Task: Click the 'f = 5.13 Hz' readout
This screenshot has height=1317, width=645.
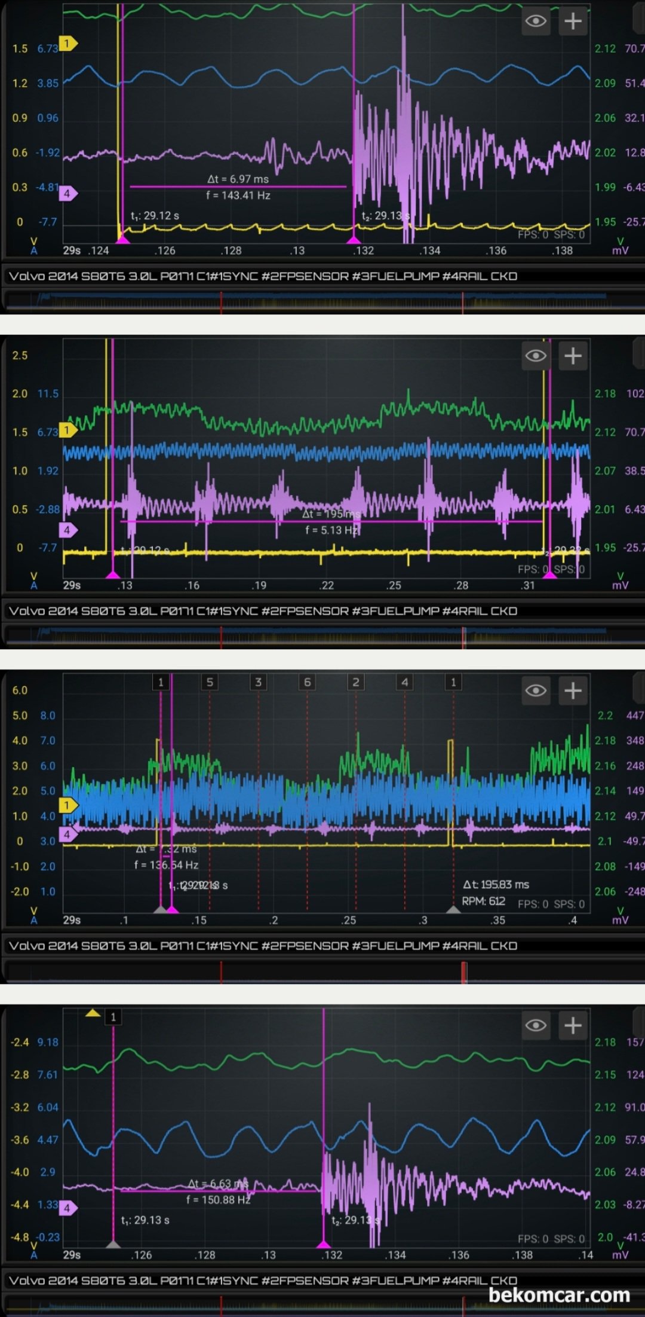Action: click(x=331, y=530)
